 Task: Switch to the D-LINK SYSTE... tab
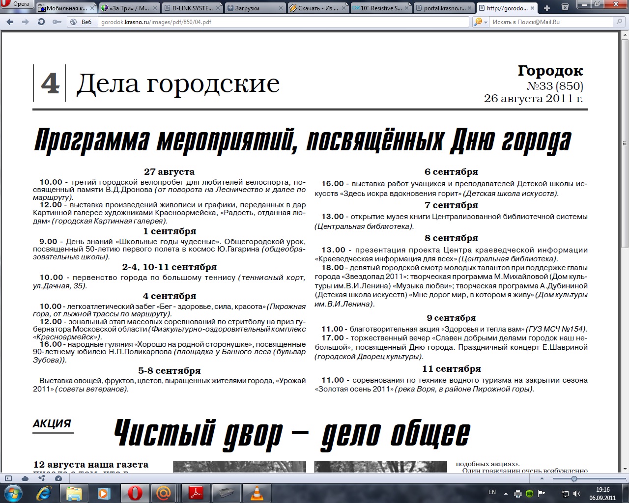(x=193, y=8)
